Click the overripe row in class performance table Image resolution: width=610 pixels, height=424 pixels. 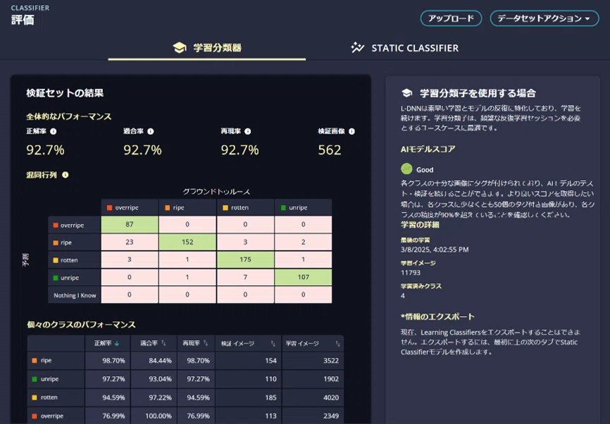[185, 416]
